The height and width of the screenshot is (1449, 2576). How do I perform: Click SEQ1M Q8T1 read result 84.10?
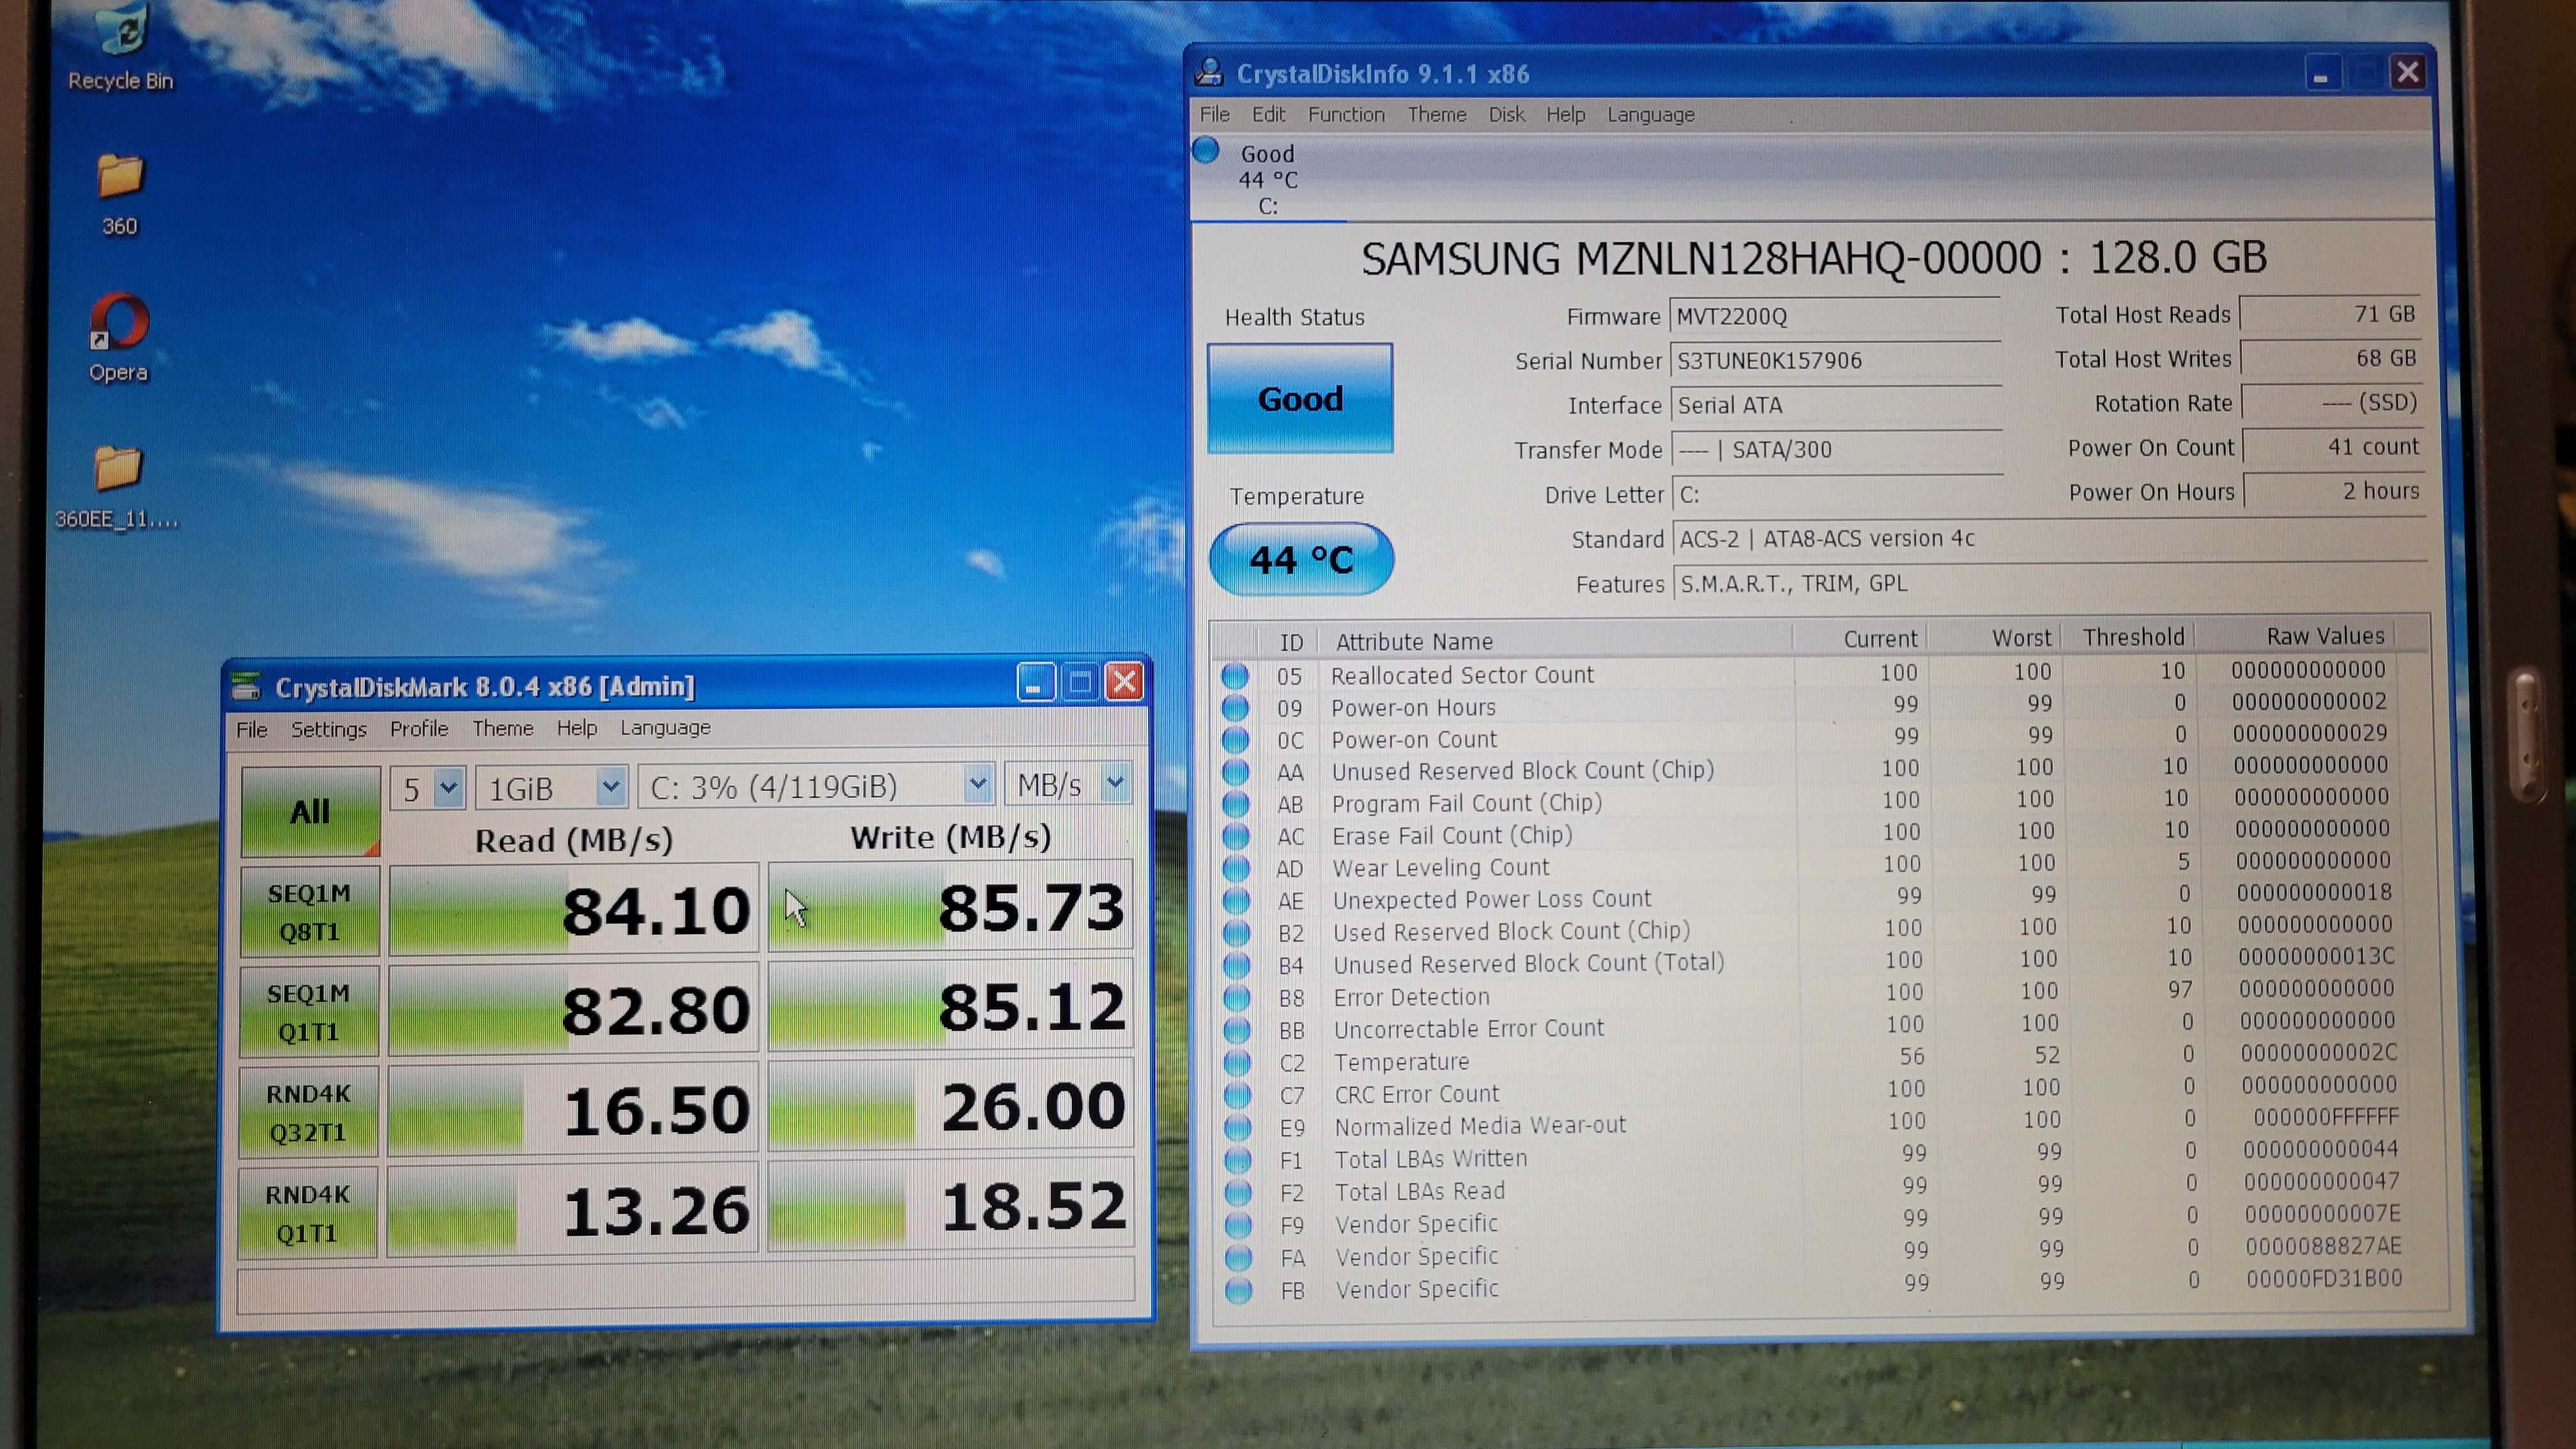(x=574, y=910)
